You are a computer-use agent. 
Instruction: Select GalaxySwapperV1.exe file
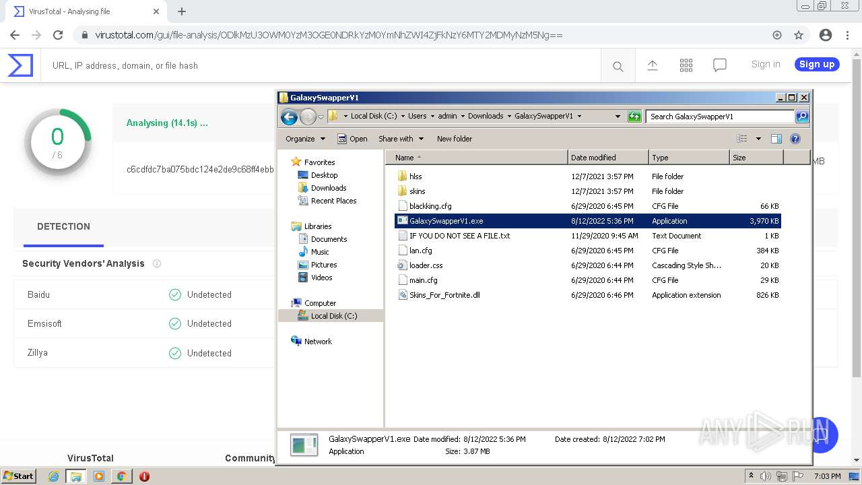coord(587,221)
